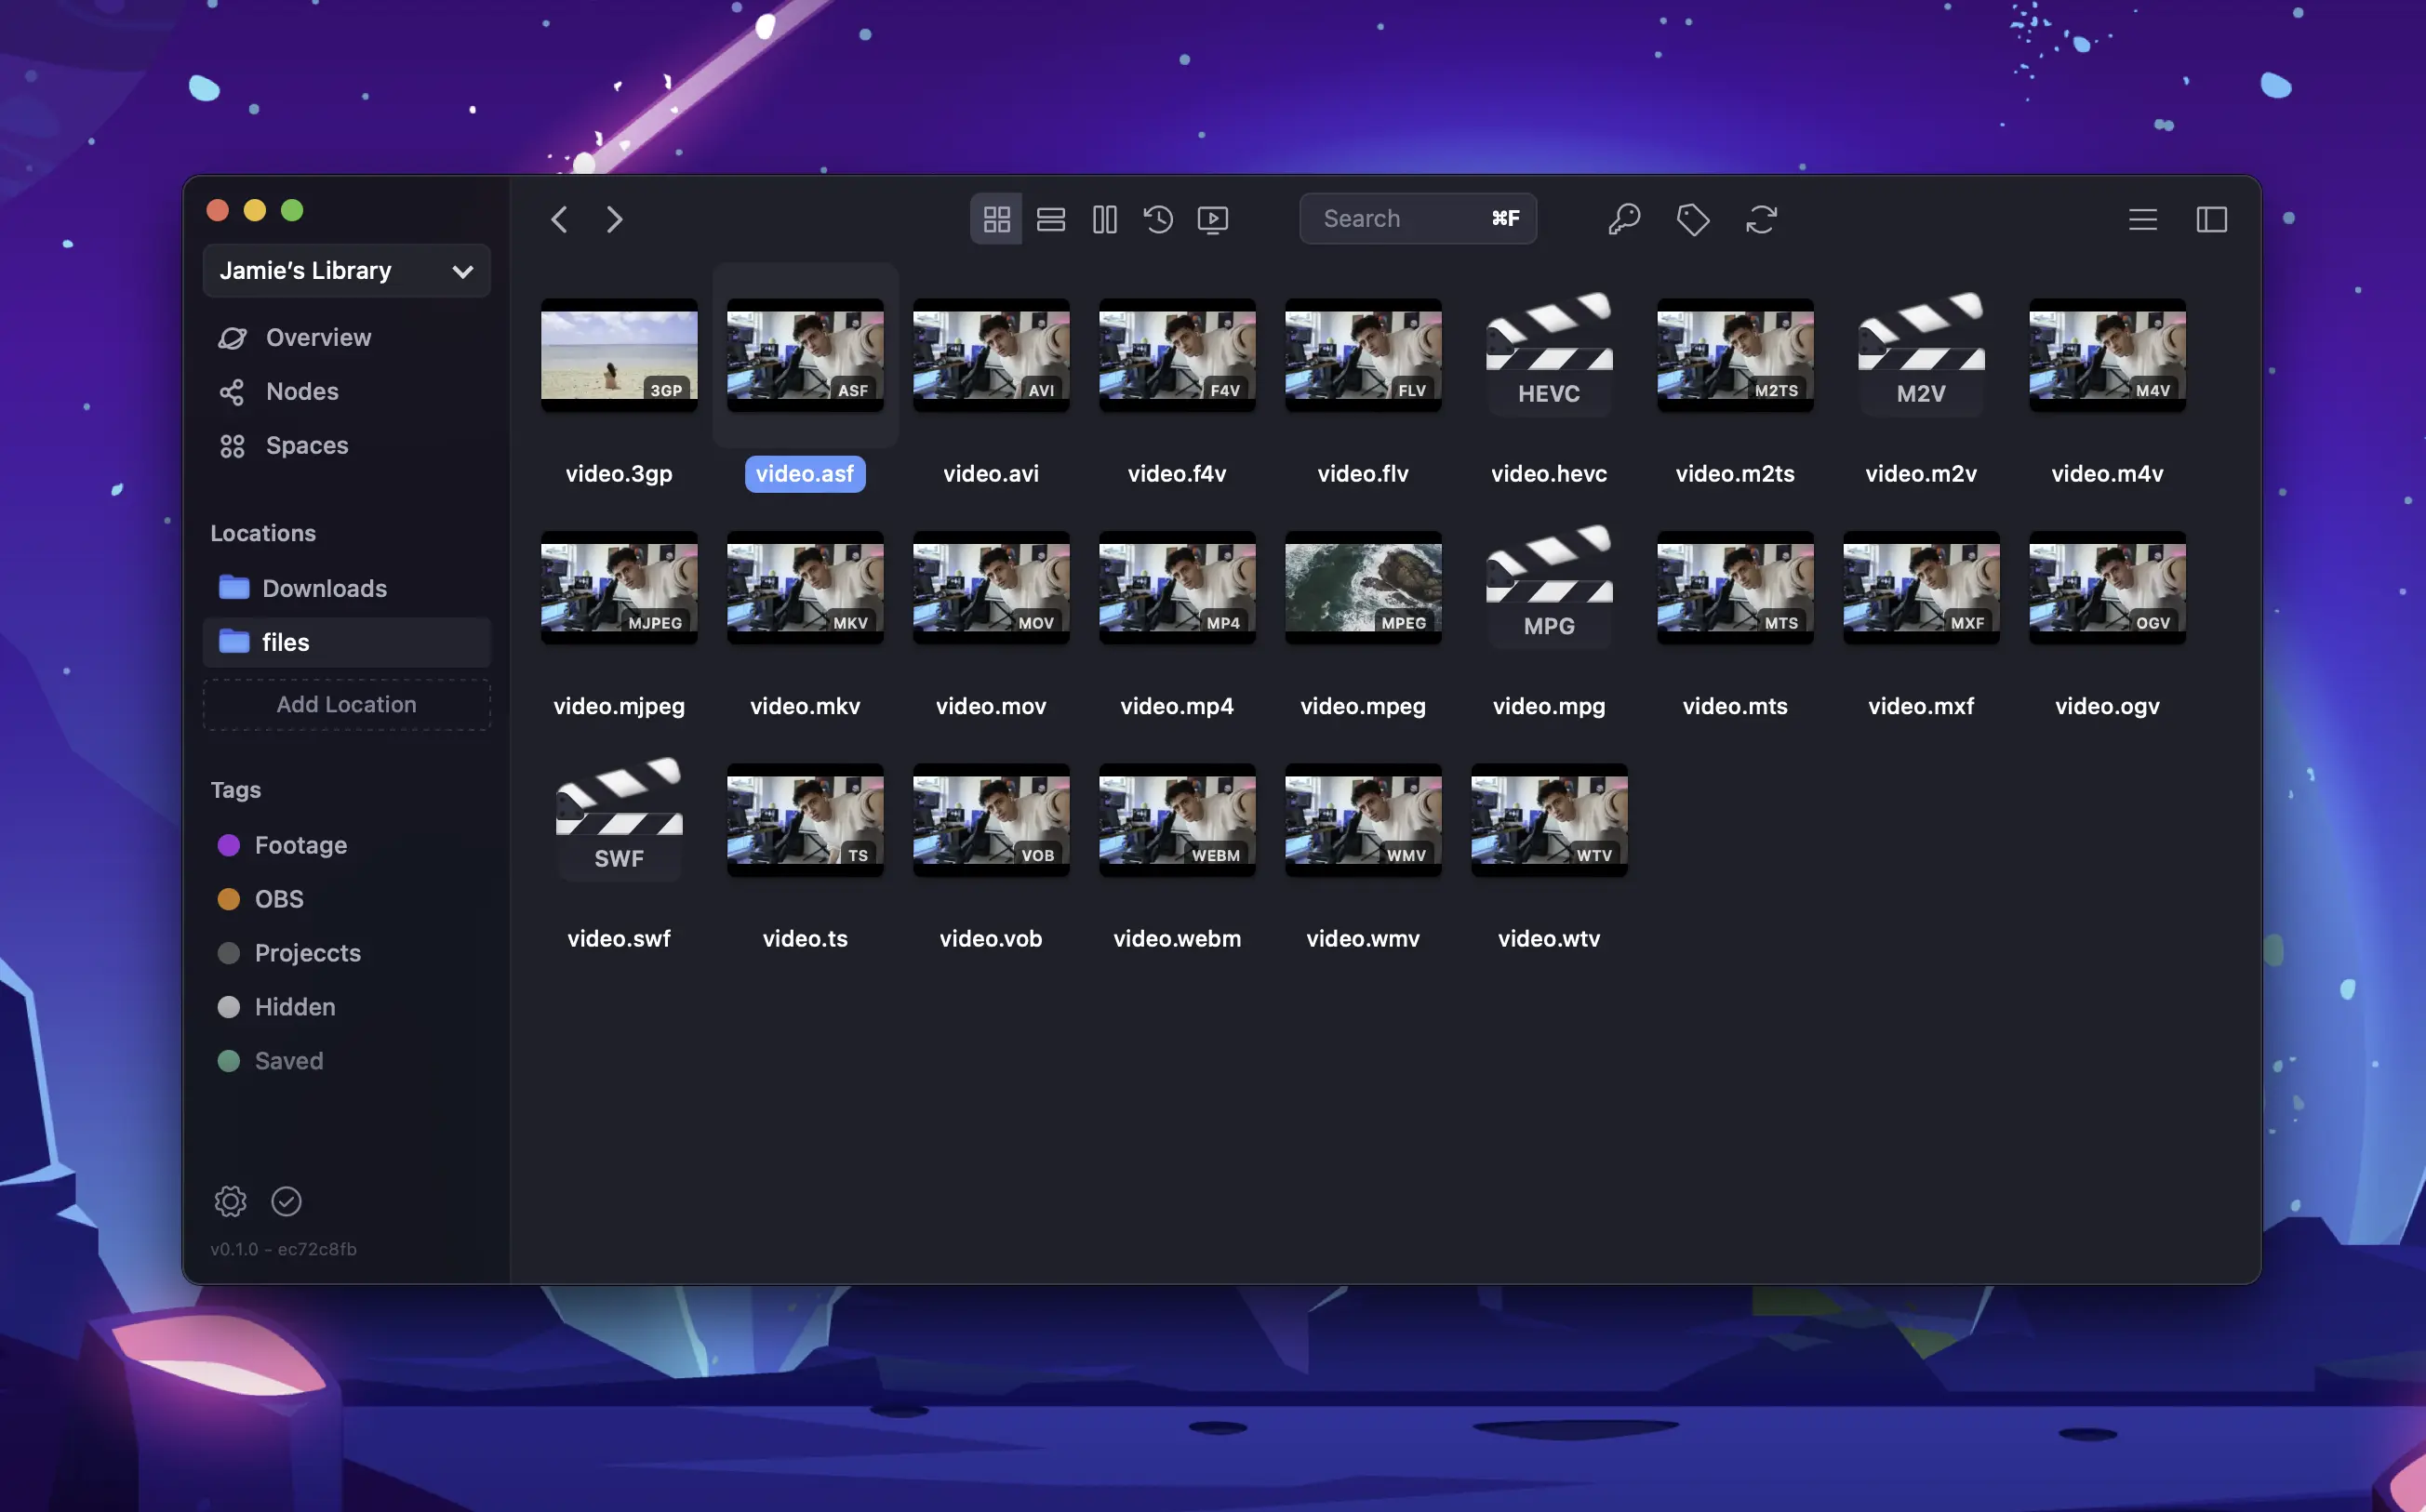The width and height of the screenshot is (2426, 1512).
Task: Open the media player view icon
Action: point(1212,219)
